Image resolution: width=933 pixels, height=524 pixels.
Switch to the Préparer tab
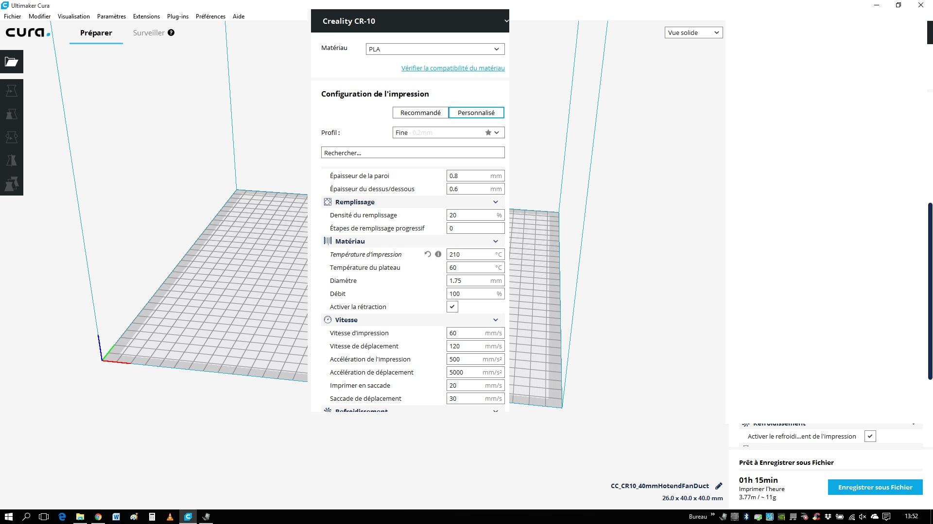coord(96,33)
